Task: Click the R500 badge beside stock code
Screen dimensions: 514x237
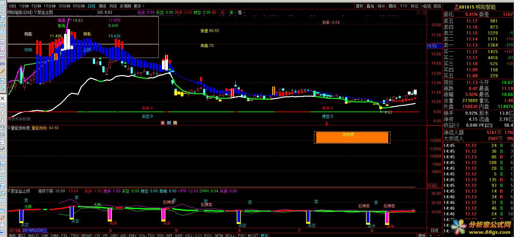Action: [x=457, y=7]
